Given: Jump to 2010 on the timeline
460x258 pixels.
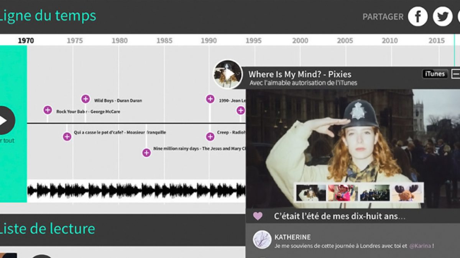Looking at the screenshot, I should (390, 41).
